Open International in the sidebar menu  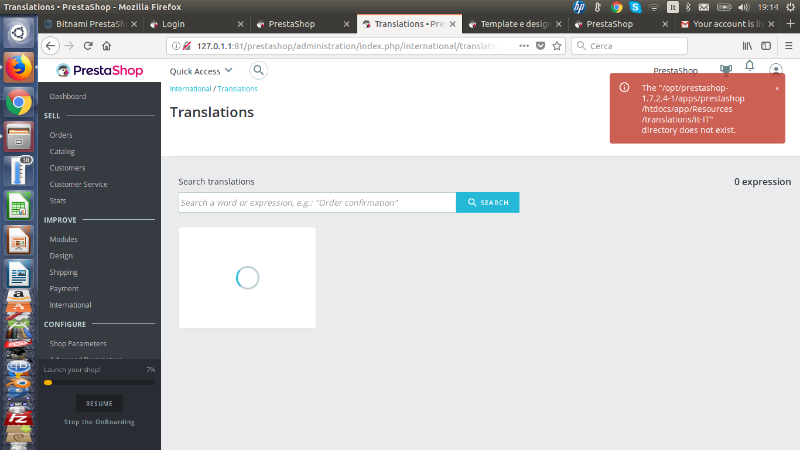click(70, 305)
